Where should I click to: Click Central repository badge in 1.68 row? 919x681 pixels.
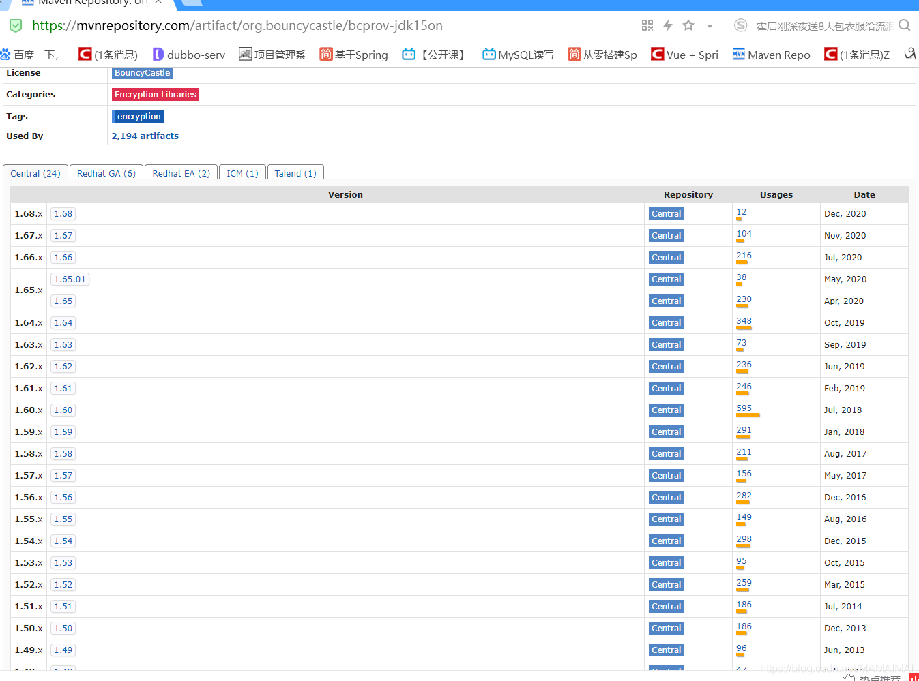pyautogui.click(x=666, y=214)
